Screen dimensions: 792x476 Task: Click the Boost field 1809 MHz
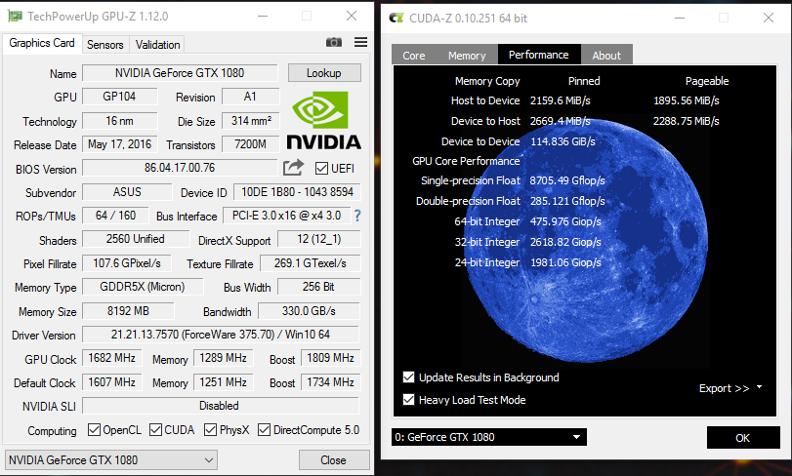(330, 358)
